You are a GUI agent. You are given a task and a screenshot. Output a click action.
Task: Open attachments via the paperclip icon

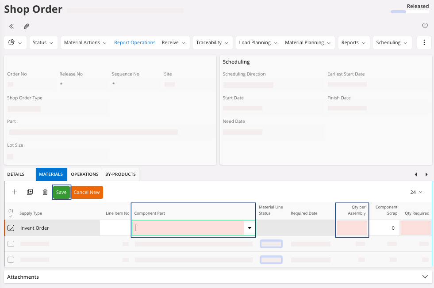click(27, 27)
